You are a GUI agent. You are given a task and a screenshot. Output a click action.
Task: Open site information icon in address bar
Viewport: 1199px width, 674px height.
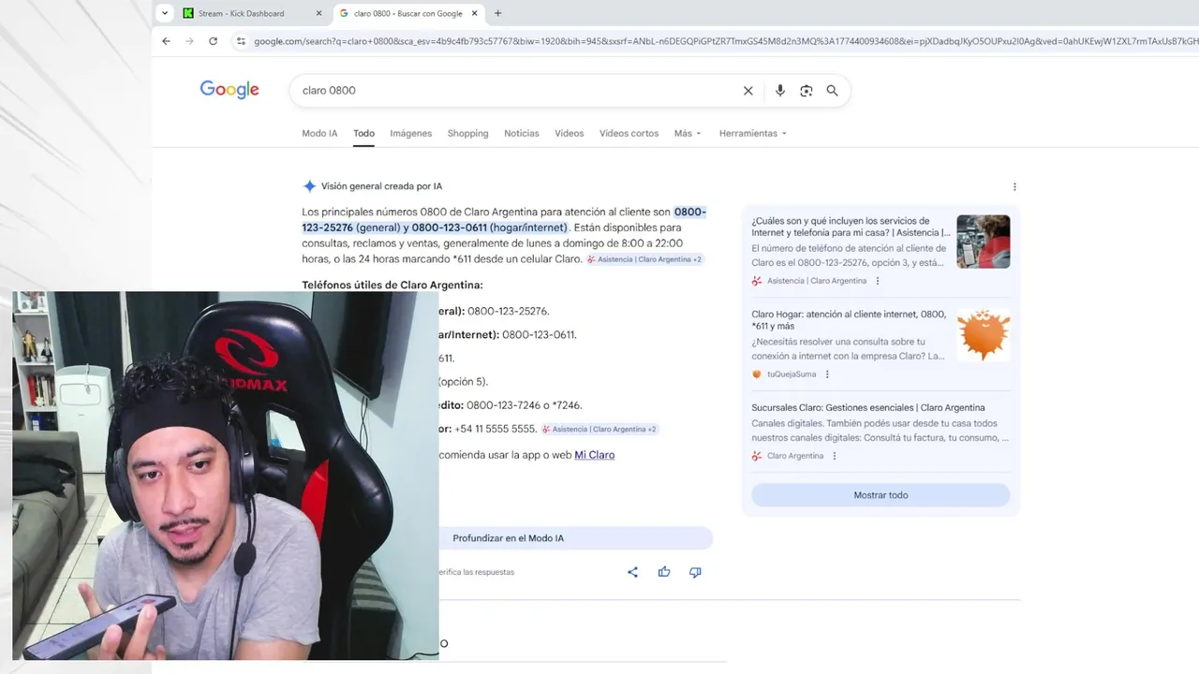click(x=241, y=41)
